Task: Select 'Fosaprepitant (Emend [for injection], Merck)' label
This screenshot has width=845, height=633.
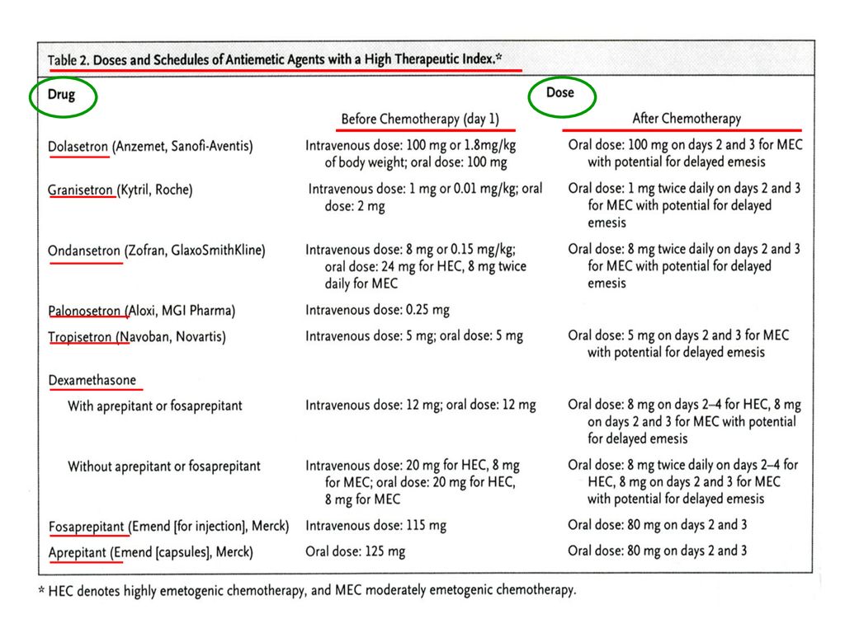Action: point(168,526)
